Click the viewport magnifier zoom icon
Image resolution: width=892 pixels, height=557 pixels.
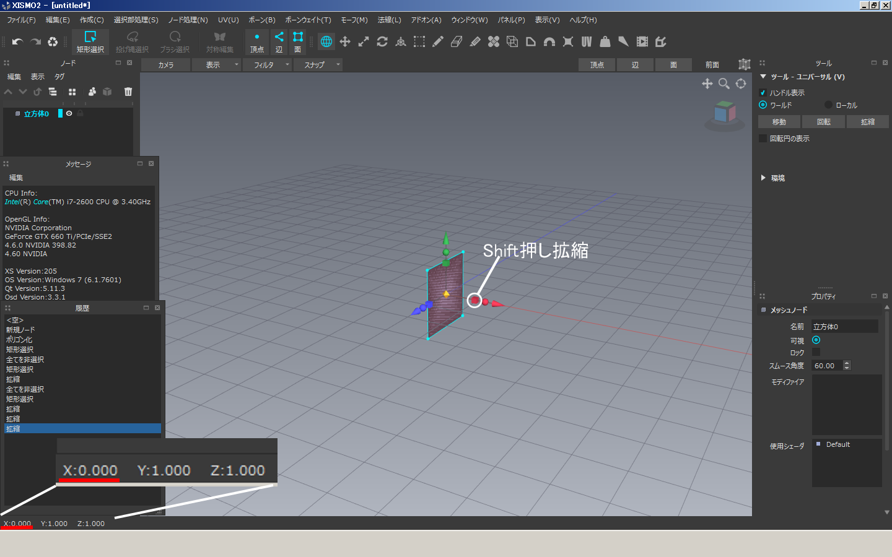(x=724, y=84)
